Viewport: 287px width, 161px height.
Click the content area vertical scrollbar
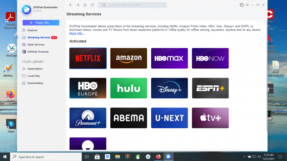coord(267,77)
